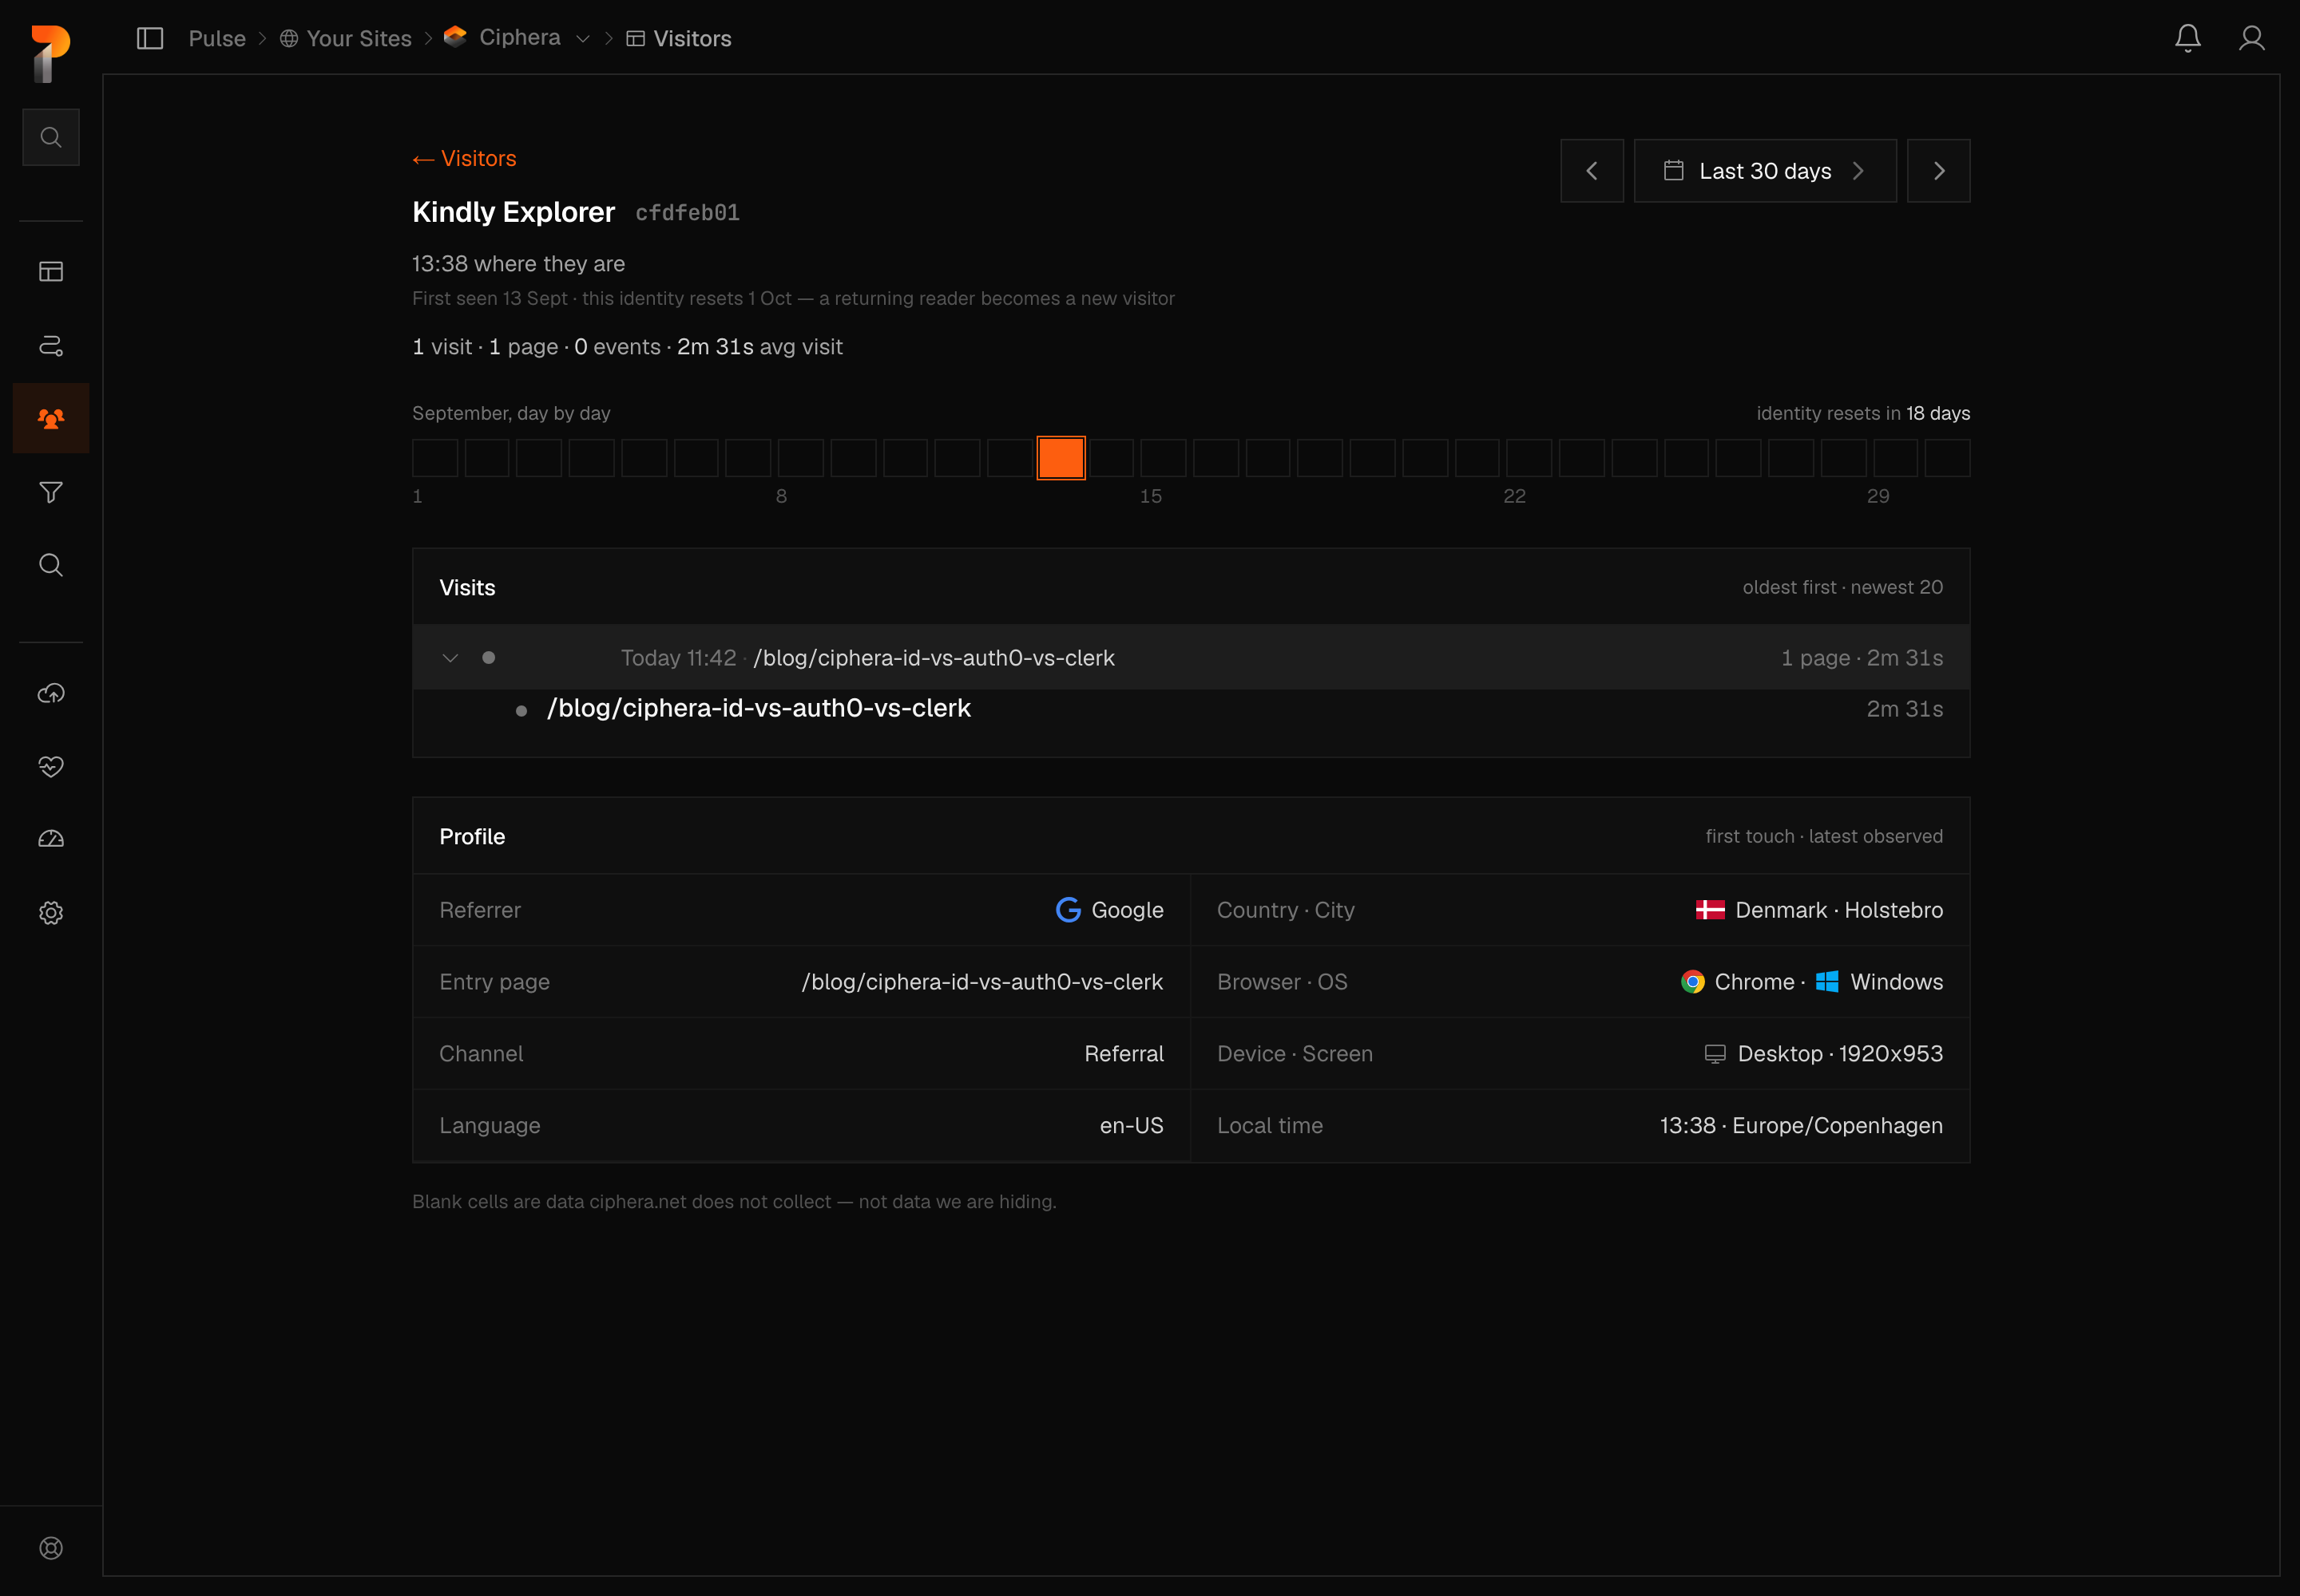This screenshot has width=2300, height=1596.
Task: Open the funnels filter icon in sidebar
Action: (x=51, y=492)
